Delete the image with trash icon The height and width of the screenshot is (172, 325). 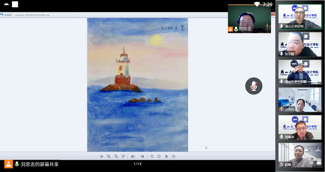[166, 157]
